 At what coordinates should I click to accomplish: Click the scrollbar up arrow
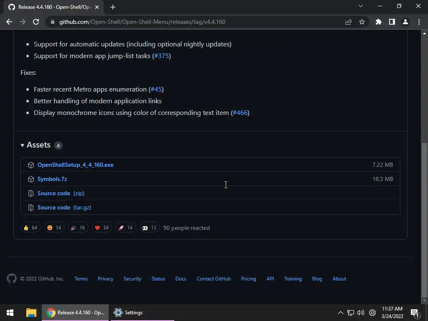click(424, 33)
